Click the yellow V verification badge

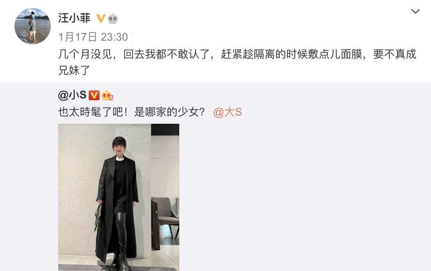101,19
